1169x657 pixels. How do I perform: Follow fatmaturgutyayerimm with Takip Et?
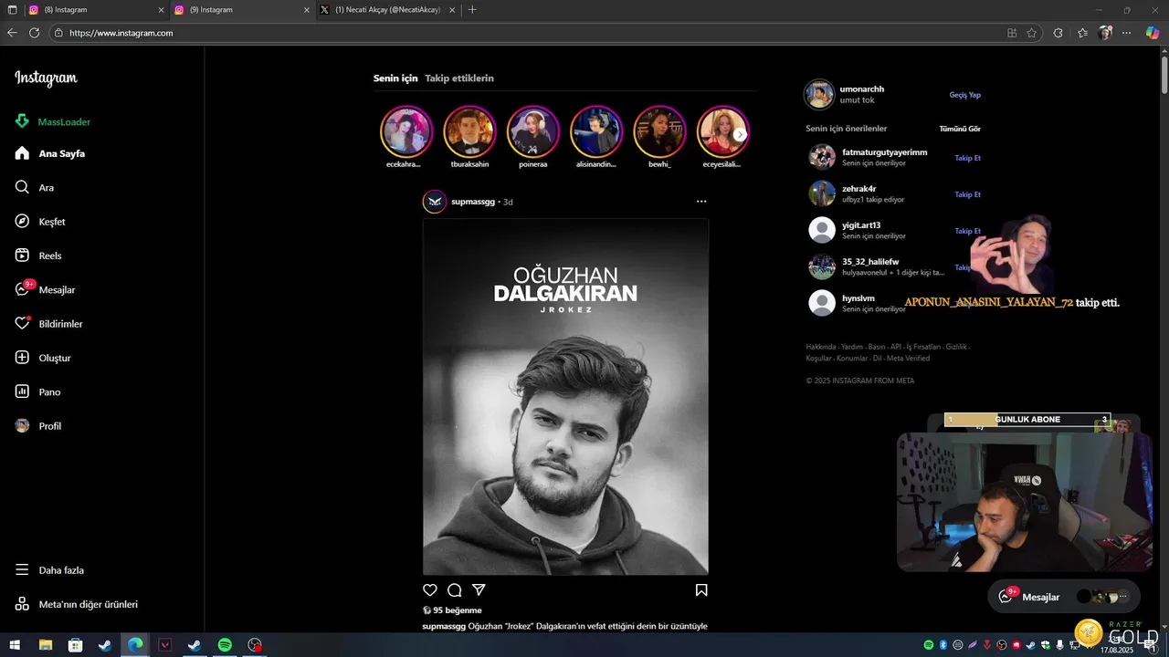(x=967, y=158)
